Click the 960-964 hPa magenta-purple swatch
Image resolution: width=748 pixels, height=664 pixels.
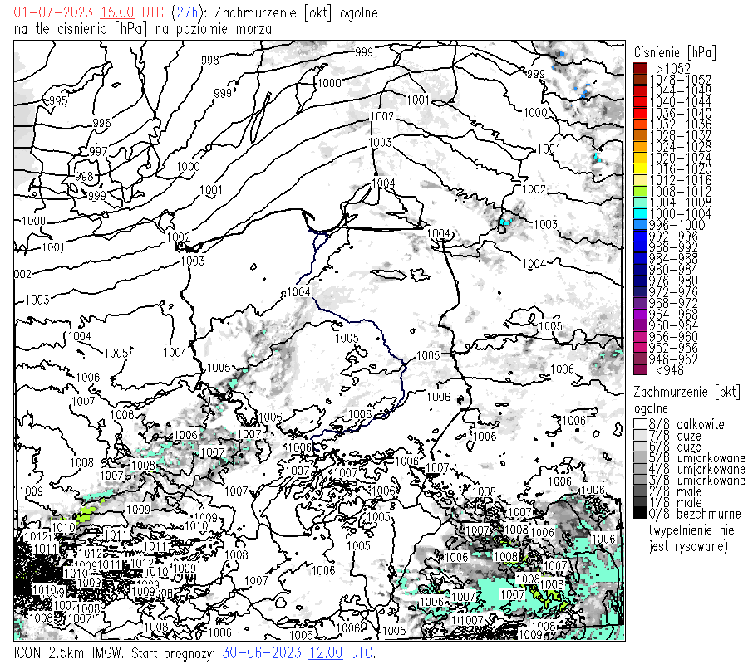click(x=640, y=326)
